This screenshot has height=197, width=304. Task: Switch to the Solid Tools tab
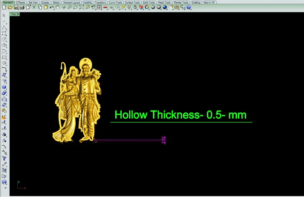click(149, 2)
